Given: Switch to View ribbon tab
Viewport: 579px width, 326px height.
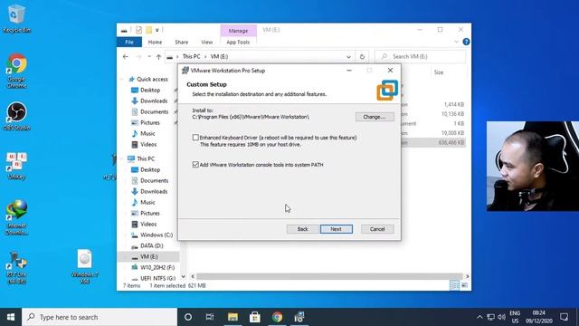Looking at the screenshot, I should (207, 43).
